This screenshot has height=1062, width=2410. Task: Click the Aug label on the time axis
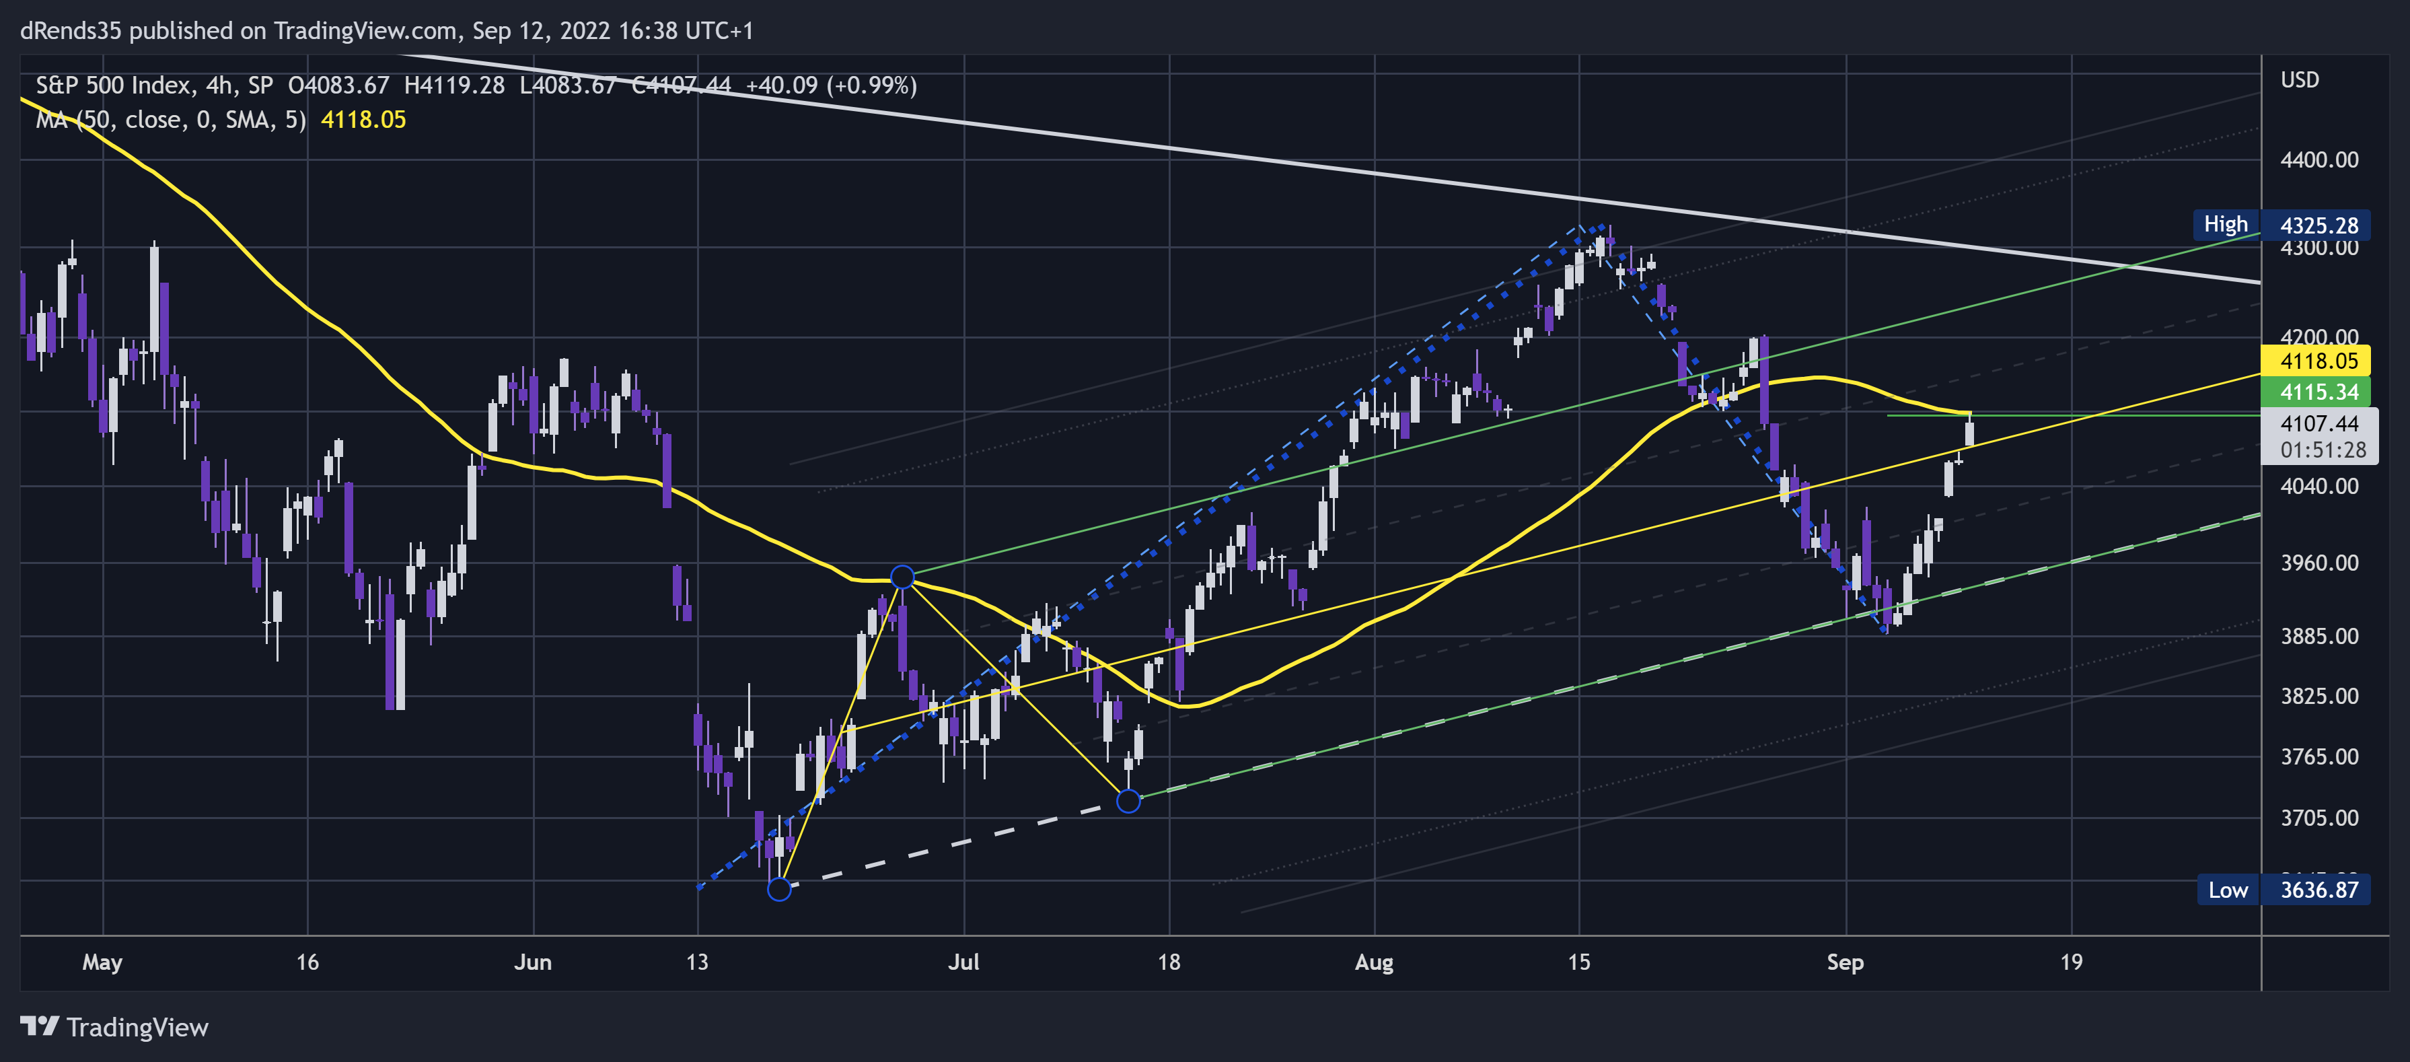click(x=1375, y=963)
